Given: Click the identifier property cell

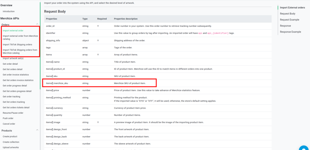Looking at the screenshot, I should point(51,33).
